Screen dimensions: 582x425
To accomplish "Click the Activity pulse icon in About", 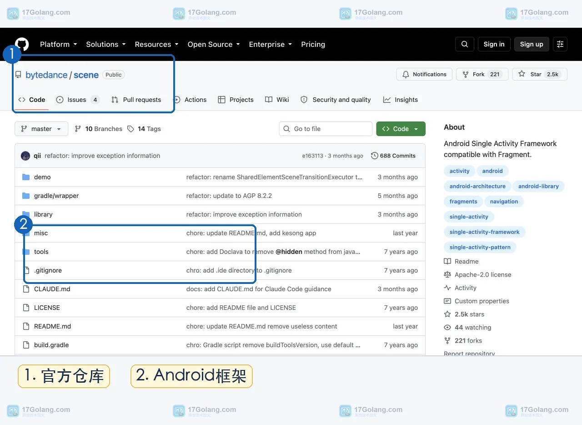I will pyautogui.click(x=447, y=288).
